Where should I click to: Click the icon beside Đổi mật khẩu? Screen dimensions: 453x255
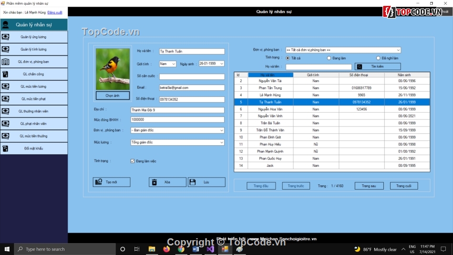pyautogui.click(x=5, y=149)
